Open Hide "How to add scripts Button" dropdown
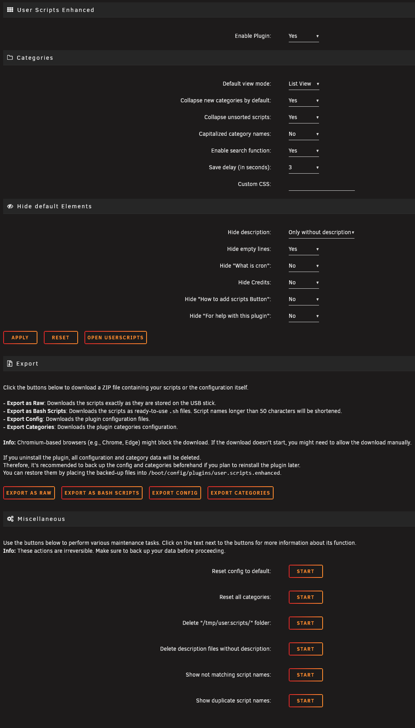415x728 pixels. point(304,299)
